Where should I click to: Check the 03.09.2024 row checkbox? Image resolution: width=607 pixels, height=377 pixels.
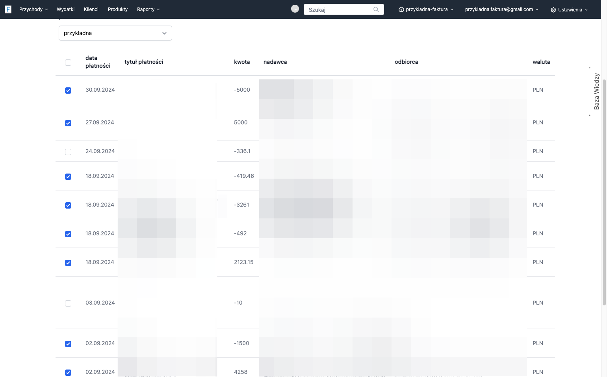tap(68, 303)
